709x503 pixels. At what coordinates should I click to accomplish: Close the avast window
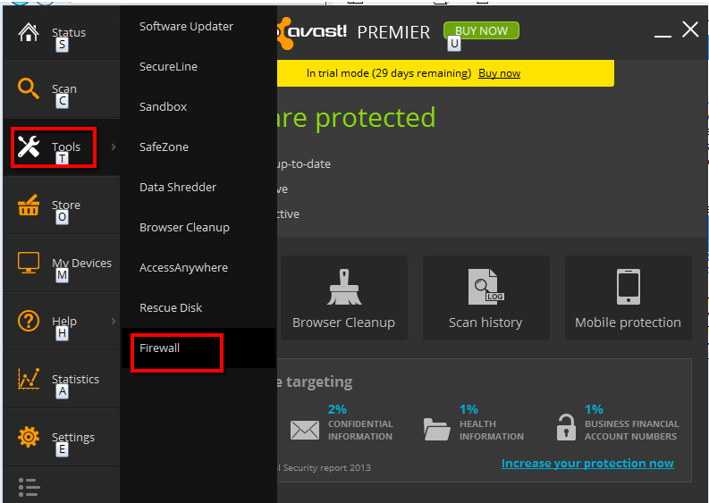(690, 29)
